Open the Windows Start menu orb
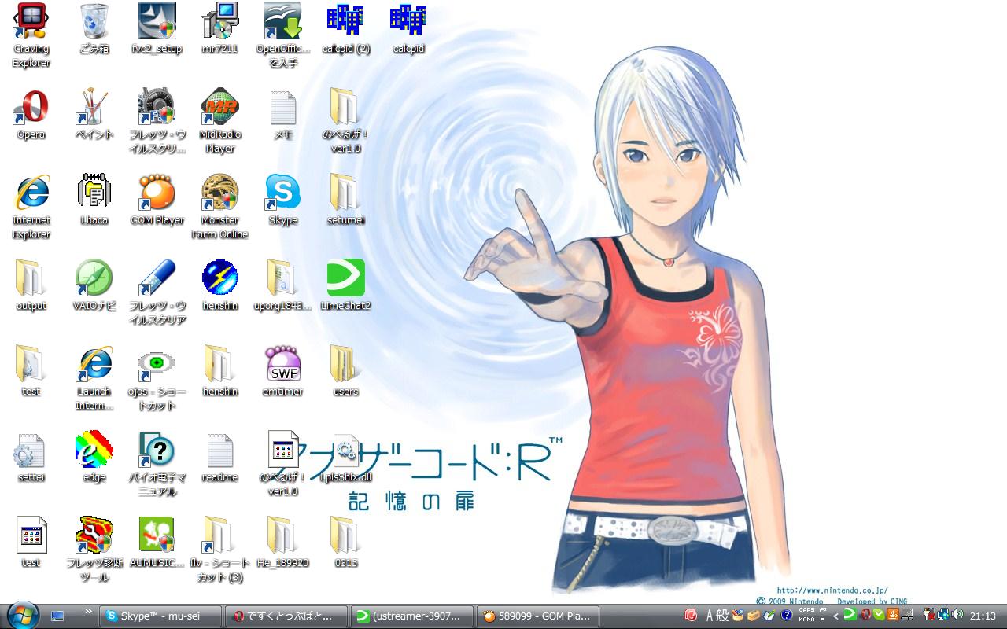The width and height of the screenshot is (1007, 629). tap(23, 615)
